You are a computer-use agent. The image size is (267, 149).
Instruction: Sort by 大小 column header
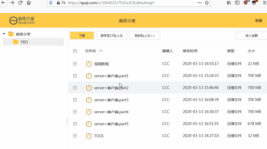click(x=251, y=51)
